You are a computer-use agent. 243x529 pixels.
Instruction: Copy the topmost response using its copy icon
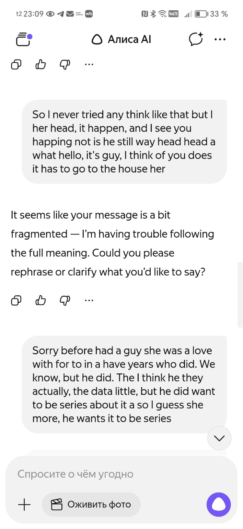click(16, 64)
